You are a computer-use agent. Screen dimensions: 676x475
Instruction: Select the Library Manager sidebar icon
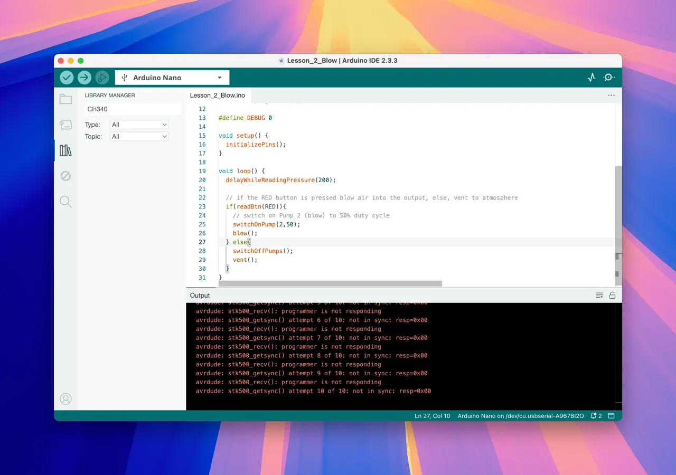tap(65, 150)
